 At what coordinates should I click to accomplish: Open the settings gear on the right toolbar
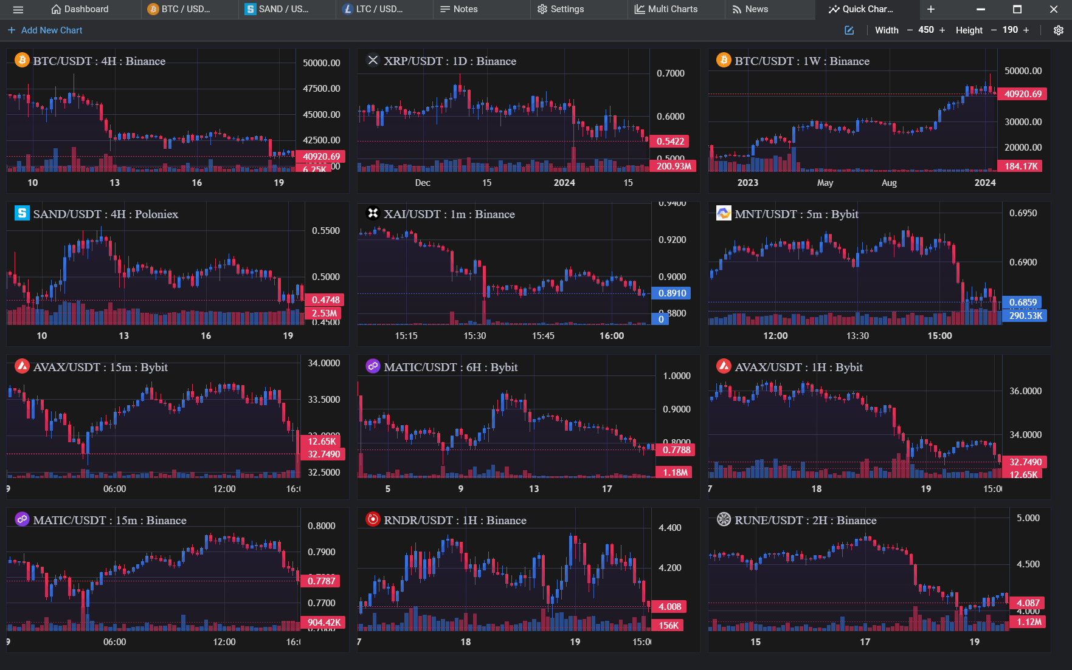[x=1058, y=30]
